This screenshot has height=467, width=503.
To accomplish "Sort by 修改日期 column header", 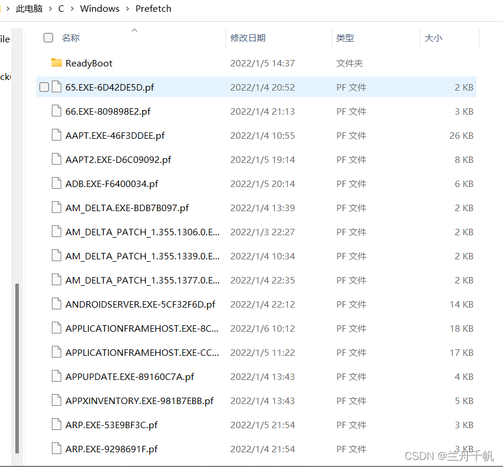I will (x=247, y=38).
